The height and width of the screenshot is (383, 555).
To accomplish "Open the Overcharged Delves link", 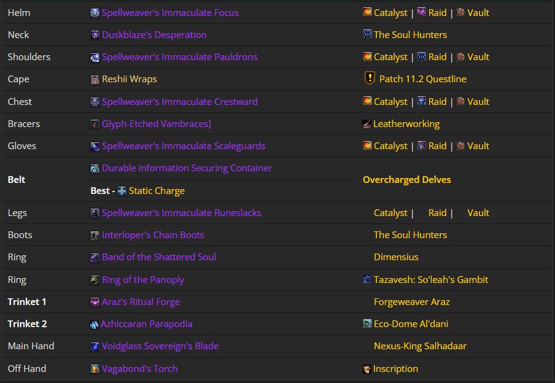I will click(x=406, y=180).
